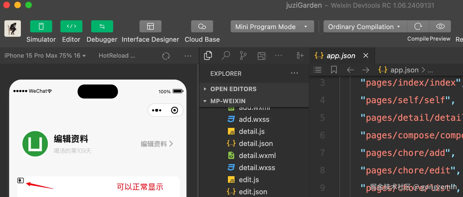The height and width of the screenshot is (197, 463).
Task: Open the Interface Designer tool
Action: (x=150, y=26)
